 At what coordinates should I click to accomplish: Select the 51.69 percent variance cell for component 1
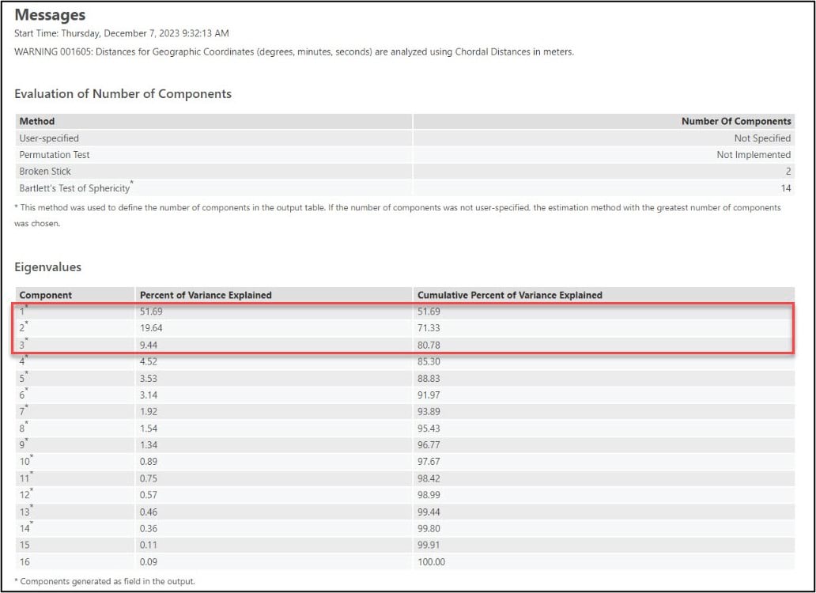(151, 312)
